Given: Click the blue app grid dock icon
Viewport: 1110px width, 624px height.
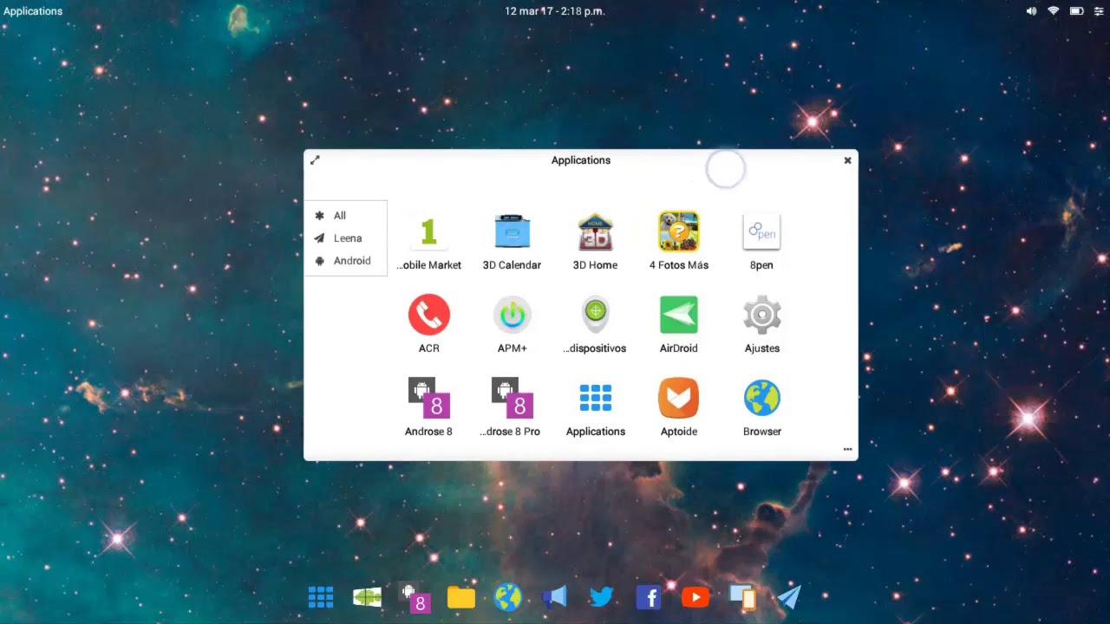Looking at the screenshot, I should pos(321,597).
